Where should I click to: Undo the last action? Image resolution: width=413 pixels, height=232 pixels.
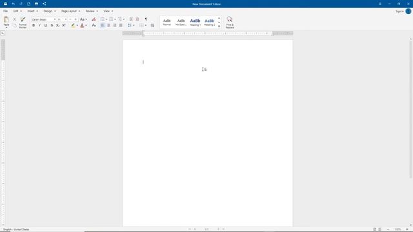pos(13,4)
